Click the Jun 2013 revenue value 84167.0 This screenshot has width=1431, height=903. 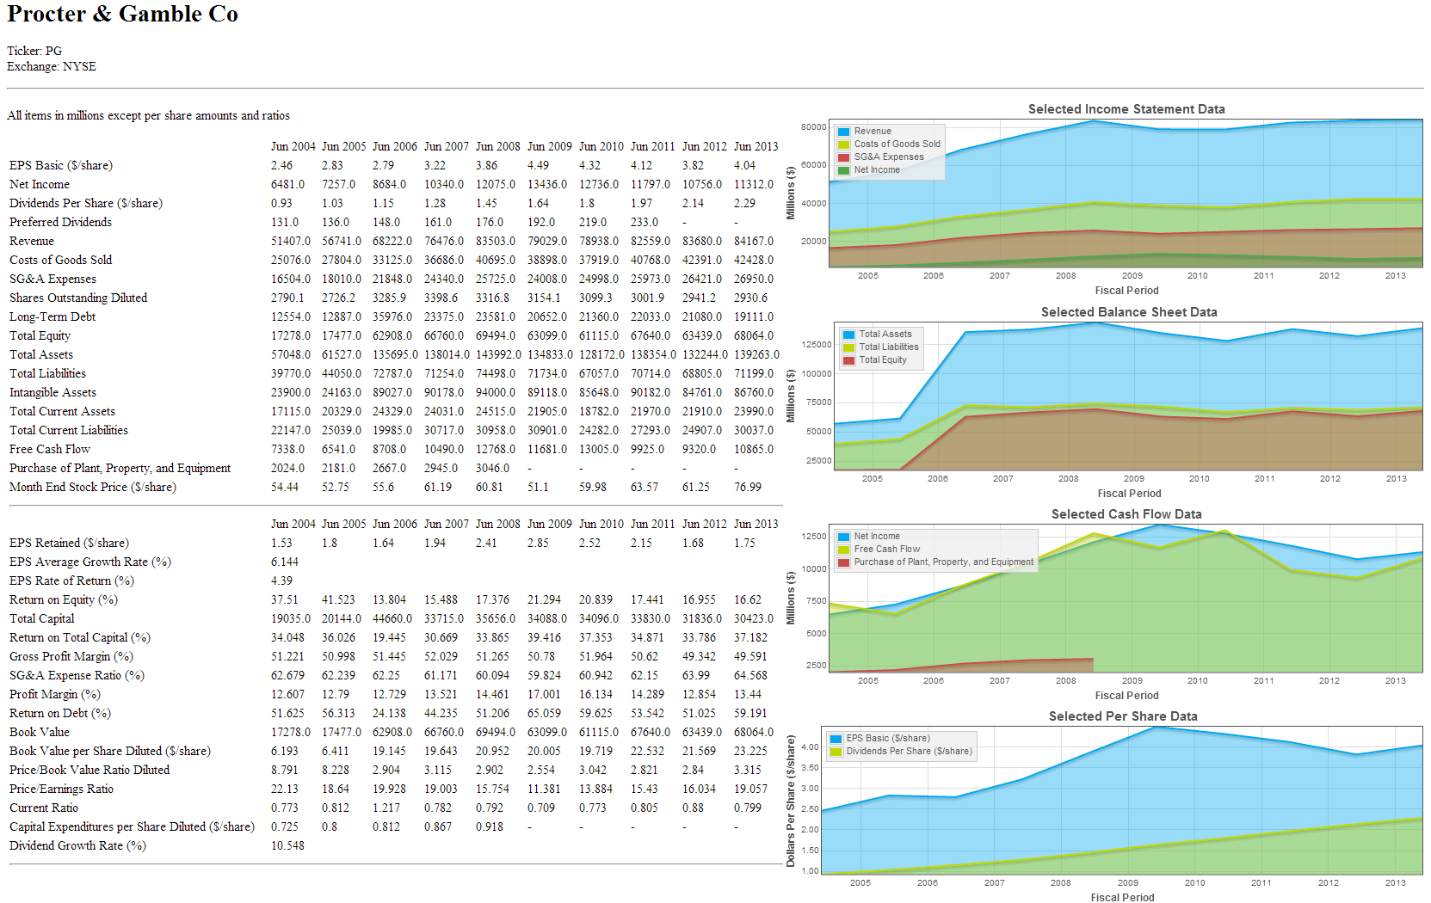[754, 241]
